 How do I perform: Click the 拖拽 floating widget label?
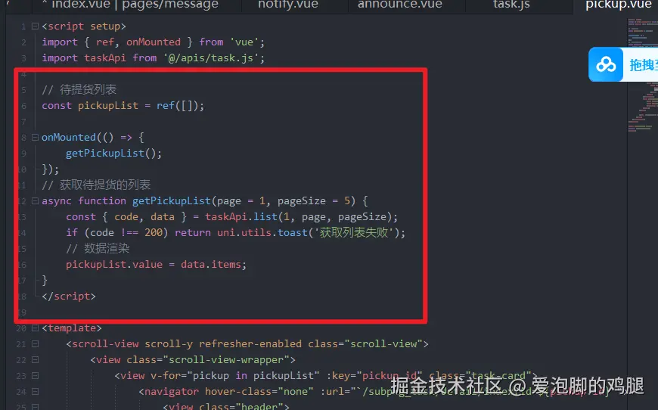click(x=642, y=65)
